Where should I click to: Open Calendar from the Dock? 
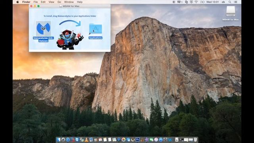point(100,139)
